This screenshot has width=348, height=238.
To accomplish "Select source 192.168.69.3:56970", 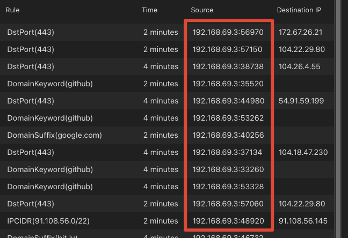I will 228,32.
